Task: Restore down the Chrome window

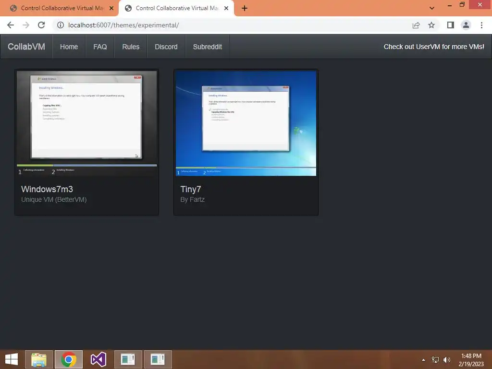Action: point(462,5)
